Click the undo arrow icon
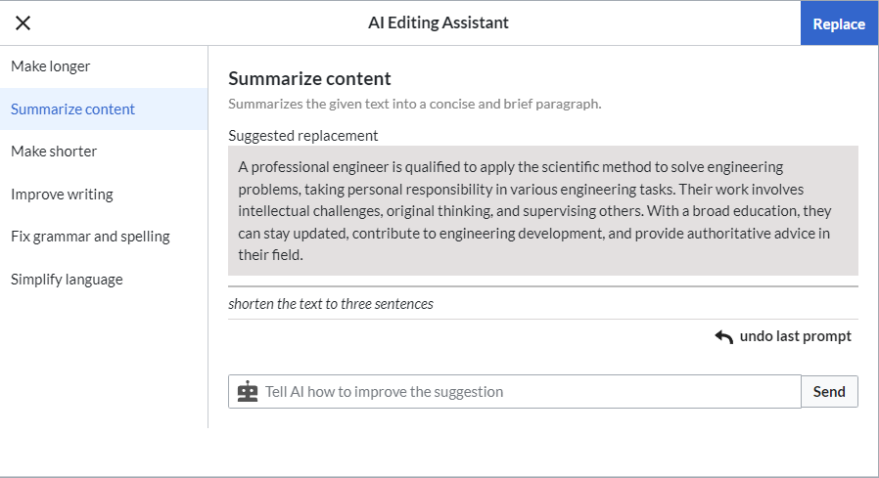The image size is (879, 478). [x=723, y=336]
